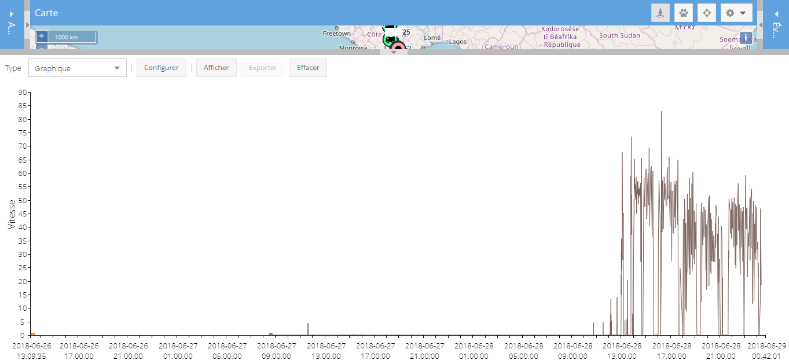
Task: Click the map attribution info icon
Action: (746, 36)
